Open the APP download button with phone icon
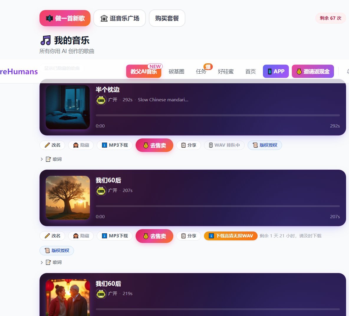 click(276, 71)
